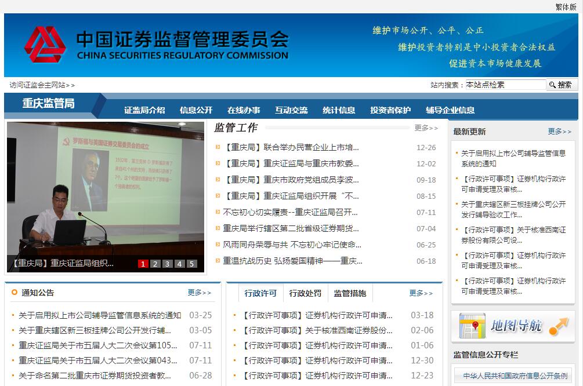Switch to 繁体版 traditional Chinese
Viewport: 583px width, 386px height.
click(x=566, y=7)
